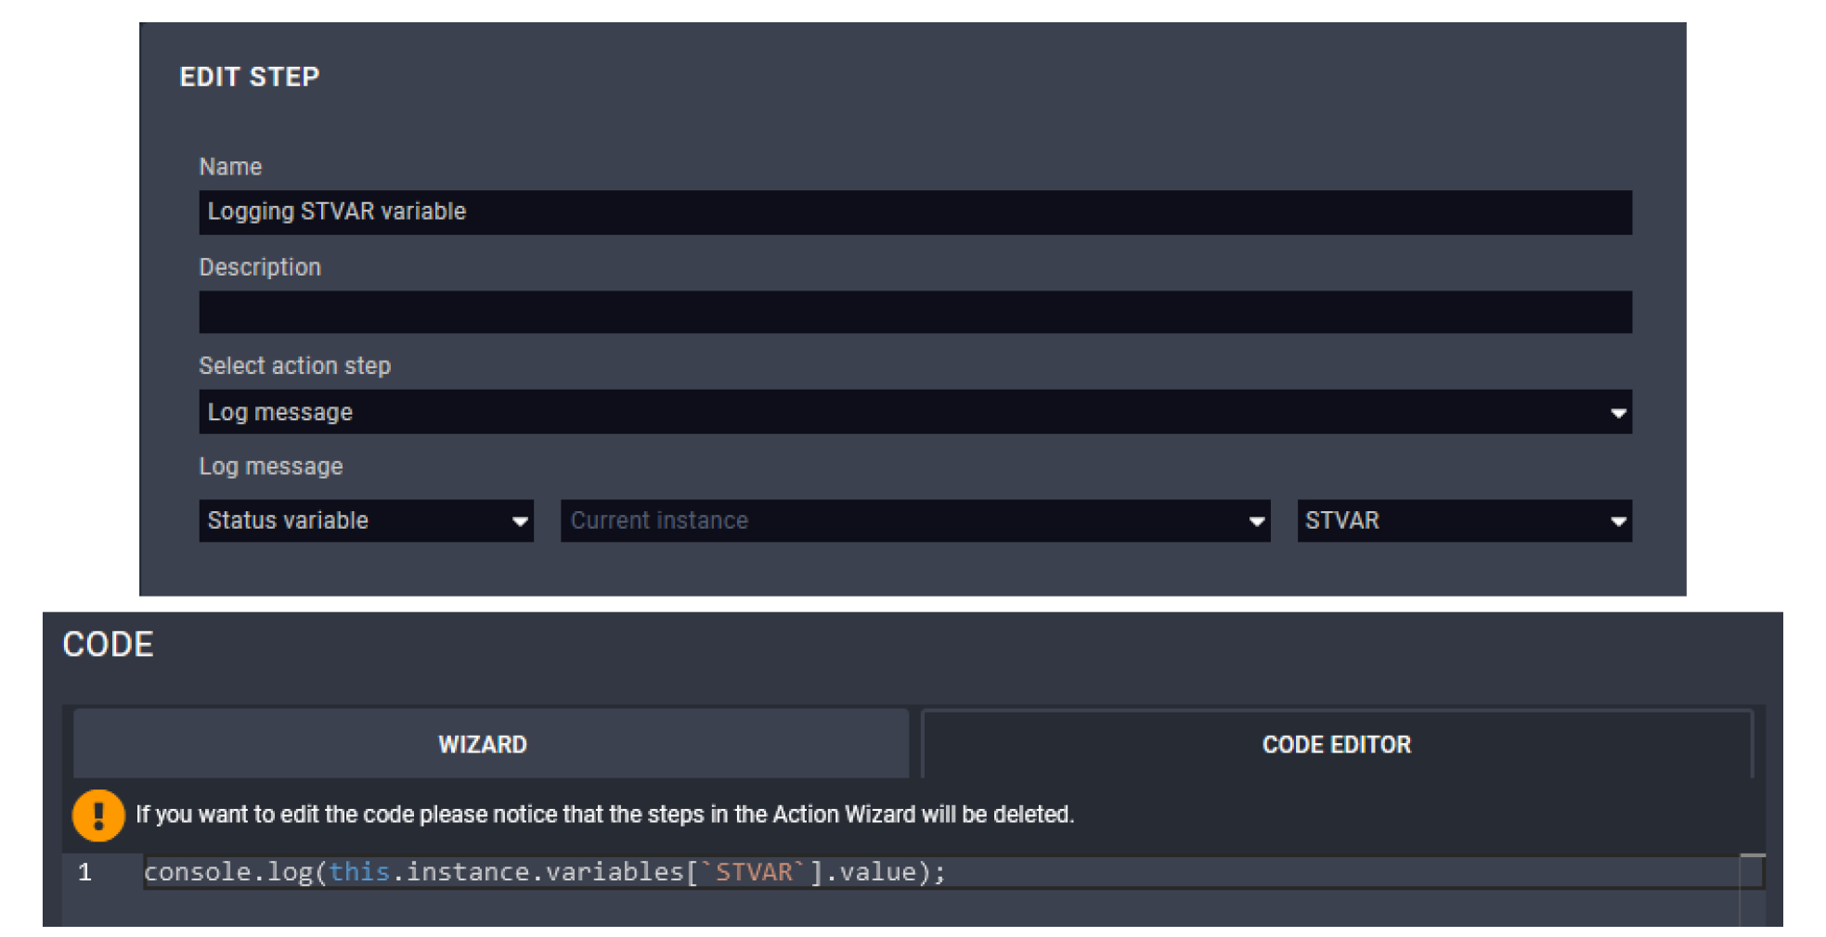Click the Log message section label
The image size is (1826, 937).
click(x=270, y=467)
